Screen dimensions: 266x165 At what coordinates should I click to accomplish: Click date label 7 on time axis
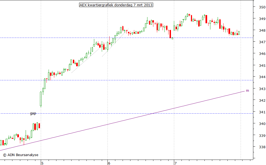[176, 163]
